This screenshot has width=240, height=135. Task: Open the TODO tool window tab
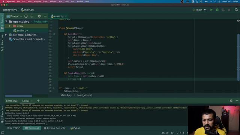click(x=14, y=128)
